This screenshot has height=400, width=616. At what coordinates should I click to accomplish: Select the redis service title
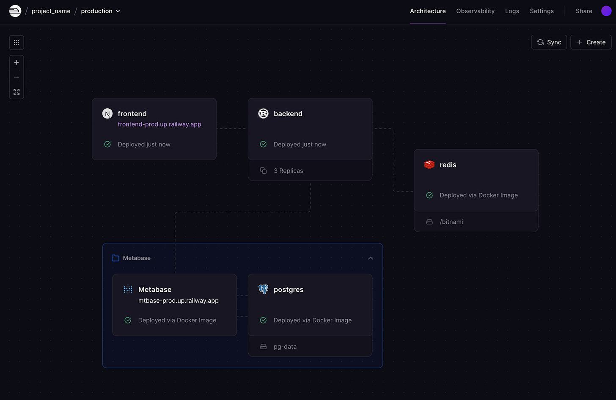(448, 165)
